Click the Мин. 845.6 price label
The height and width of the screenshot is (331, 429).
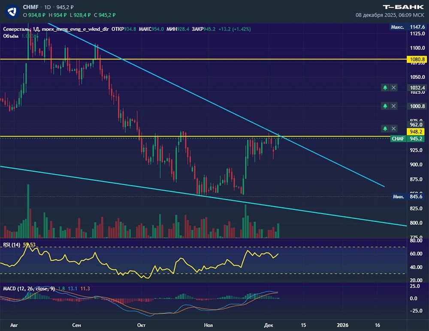pos(408,197)
